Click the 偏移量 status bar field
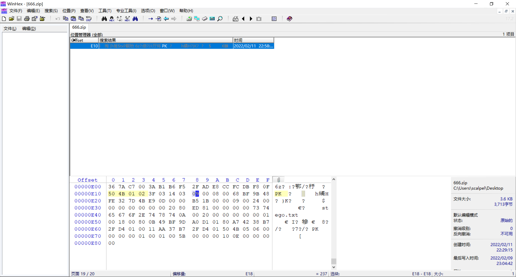516x277 pixels. pyautogui.click(x=213, y=274)
